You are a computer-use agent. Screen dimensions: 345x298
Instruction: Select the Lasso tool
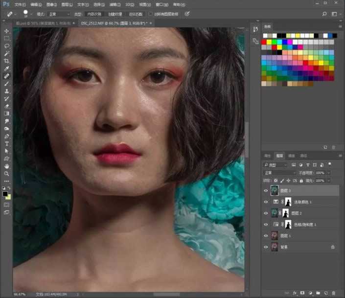[7, 46]
